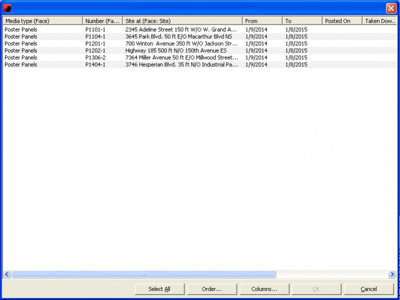This screenshot has width=400, height=300.
Task: Click the Posted On column header
Action: pos(342,21)
